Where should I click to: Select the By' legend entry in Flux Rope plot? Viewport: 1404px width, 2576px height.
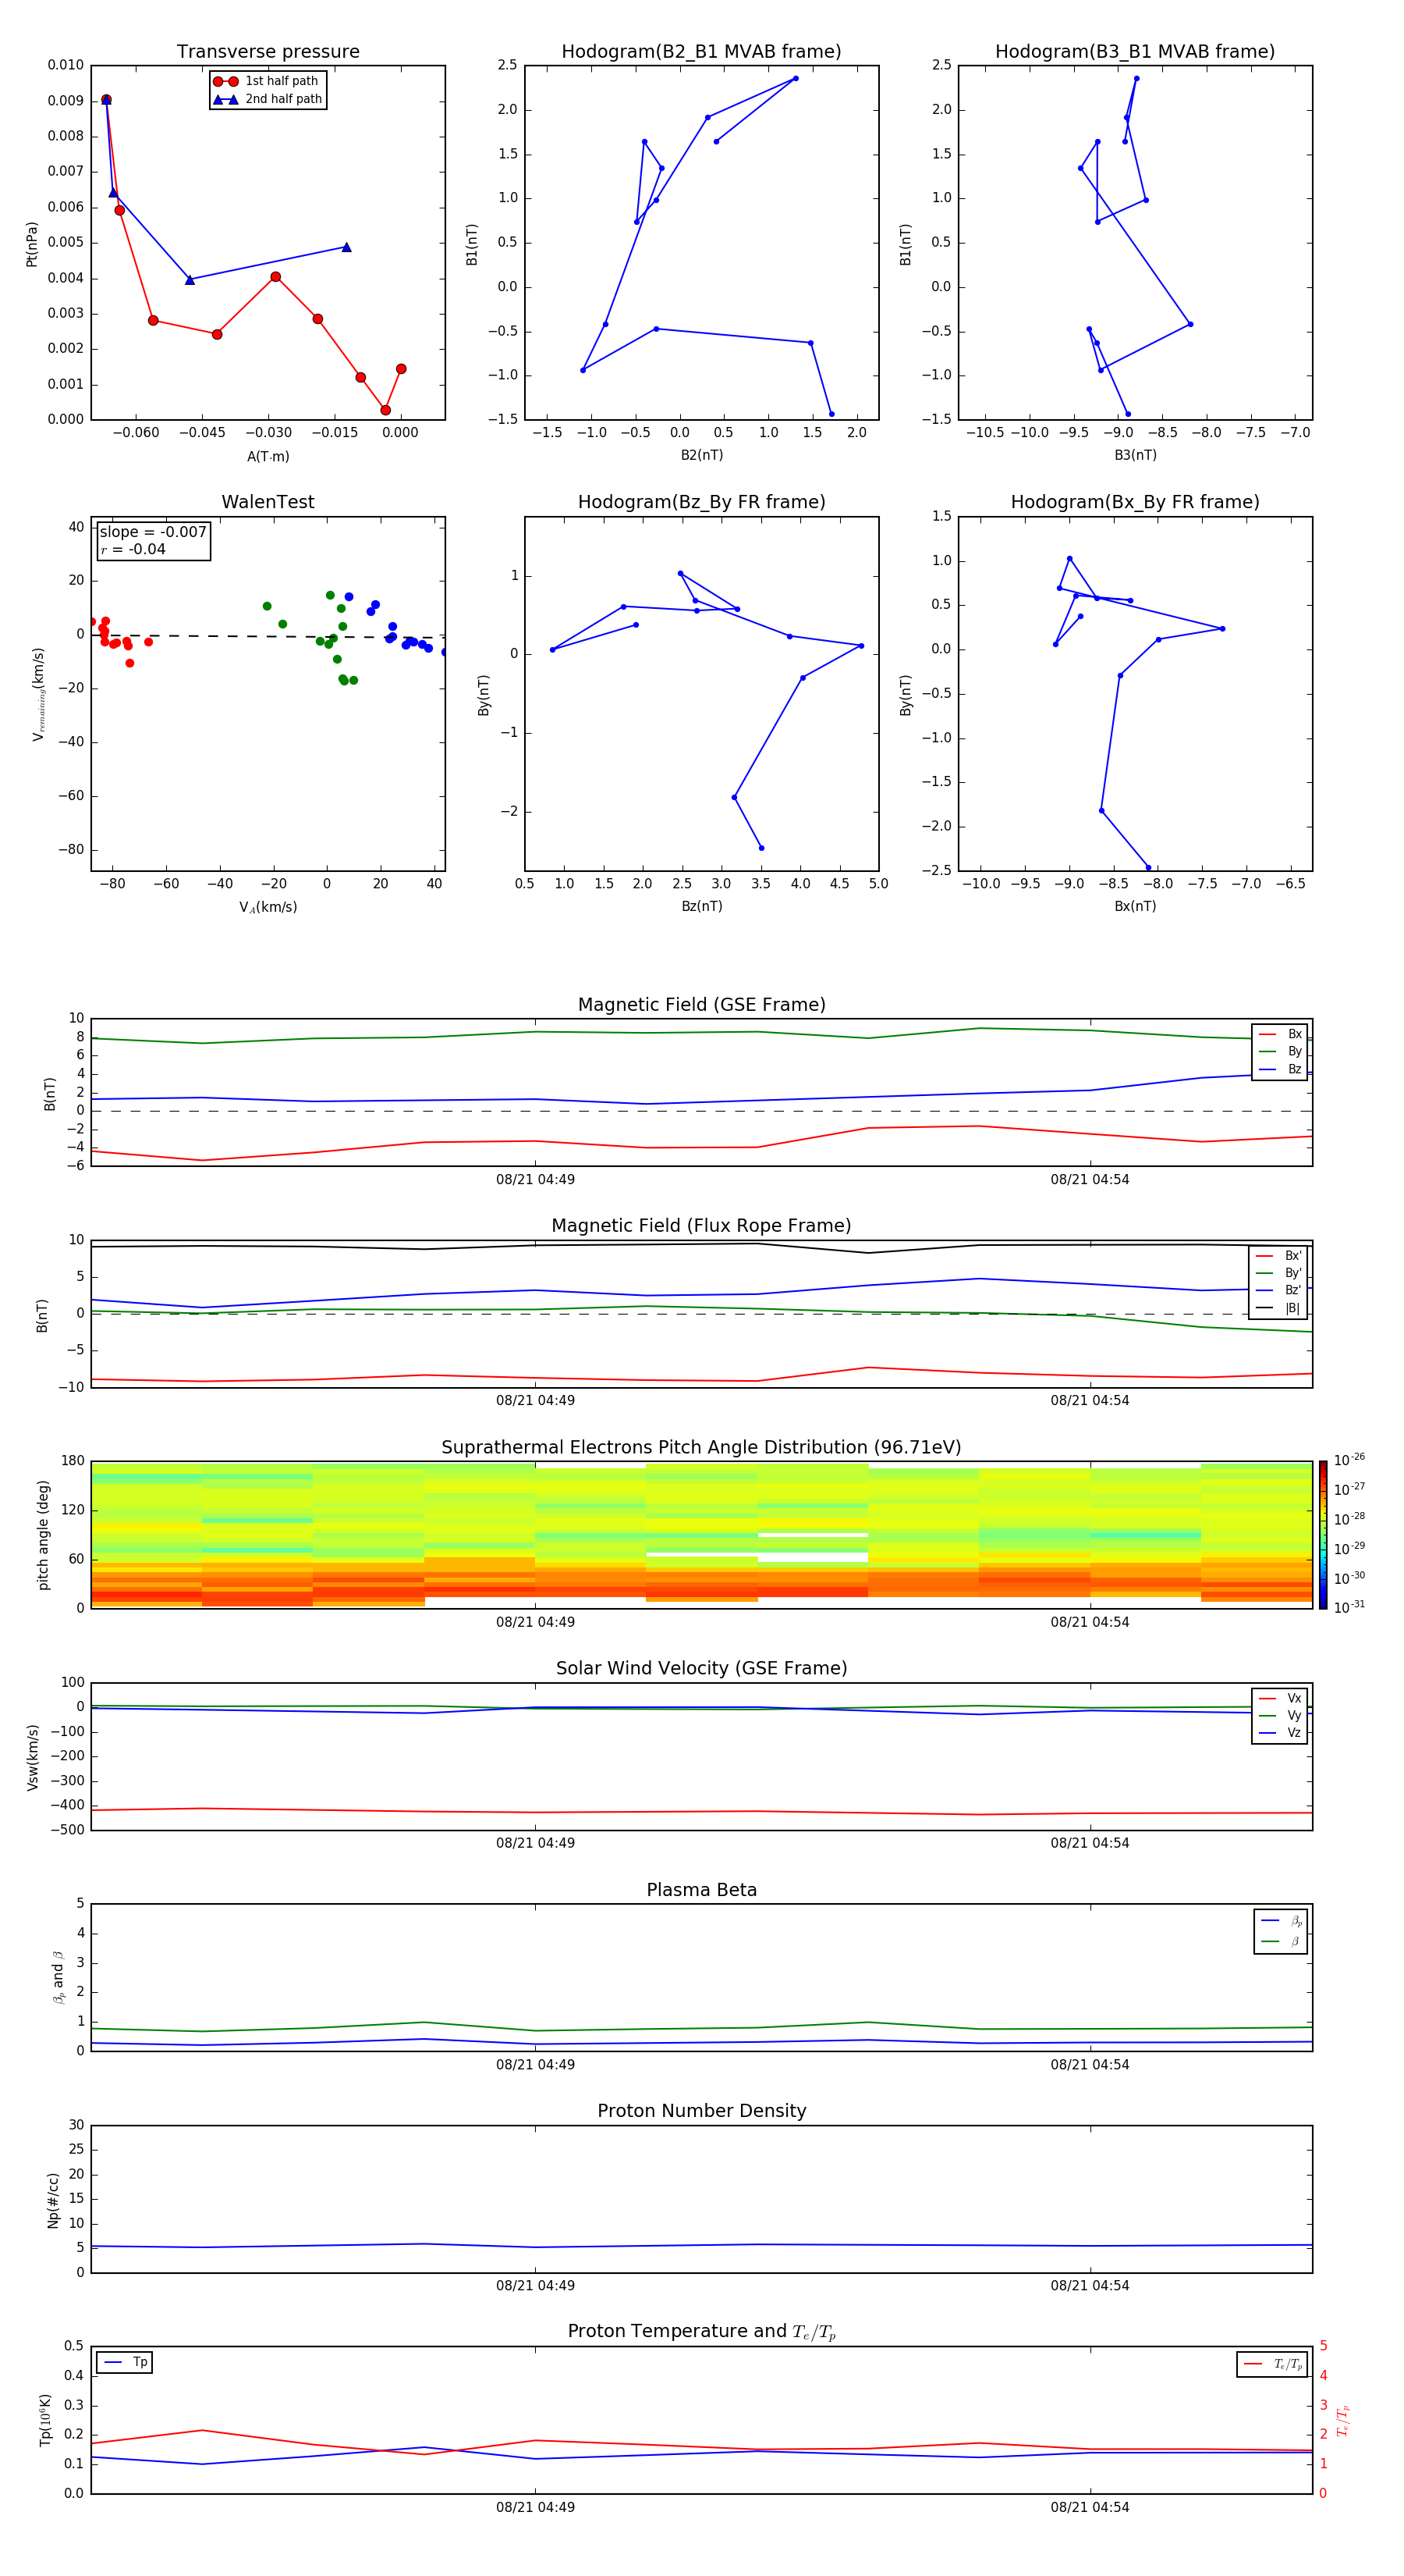pos(1279,1273)
